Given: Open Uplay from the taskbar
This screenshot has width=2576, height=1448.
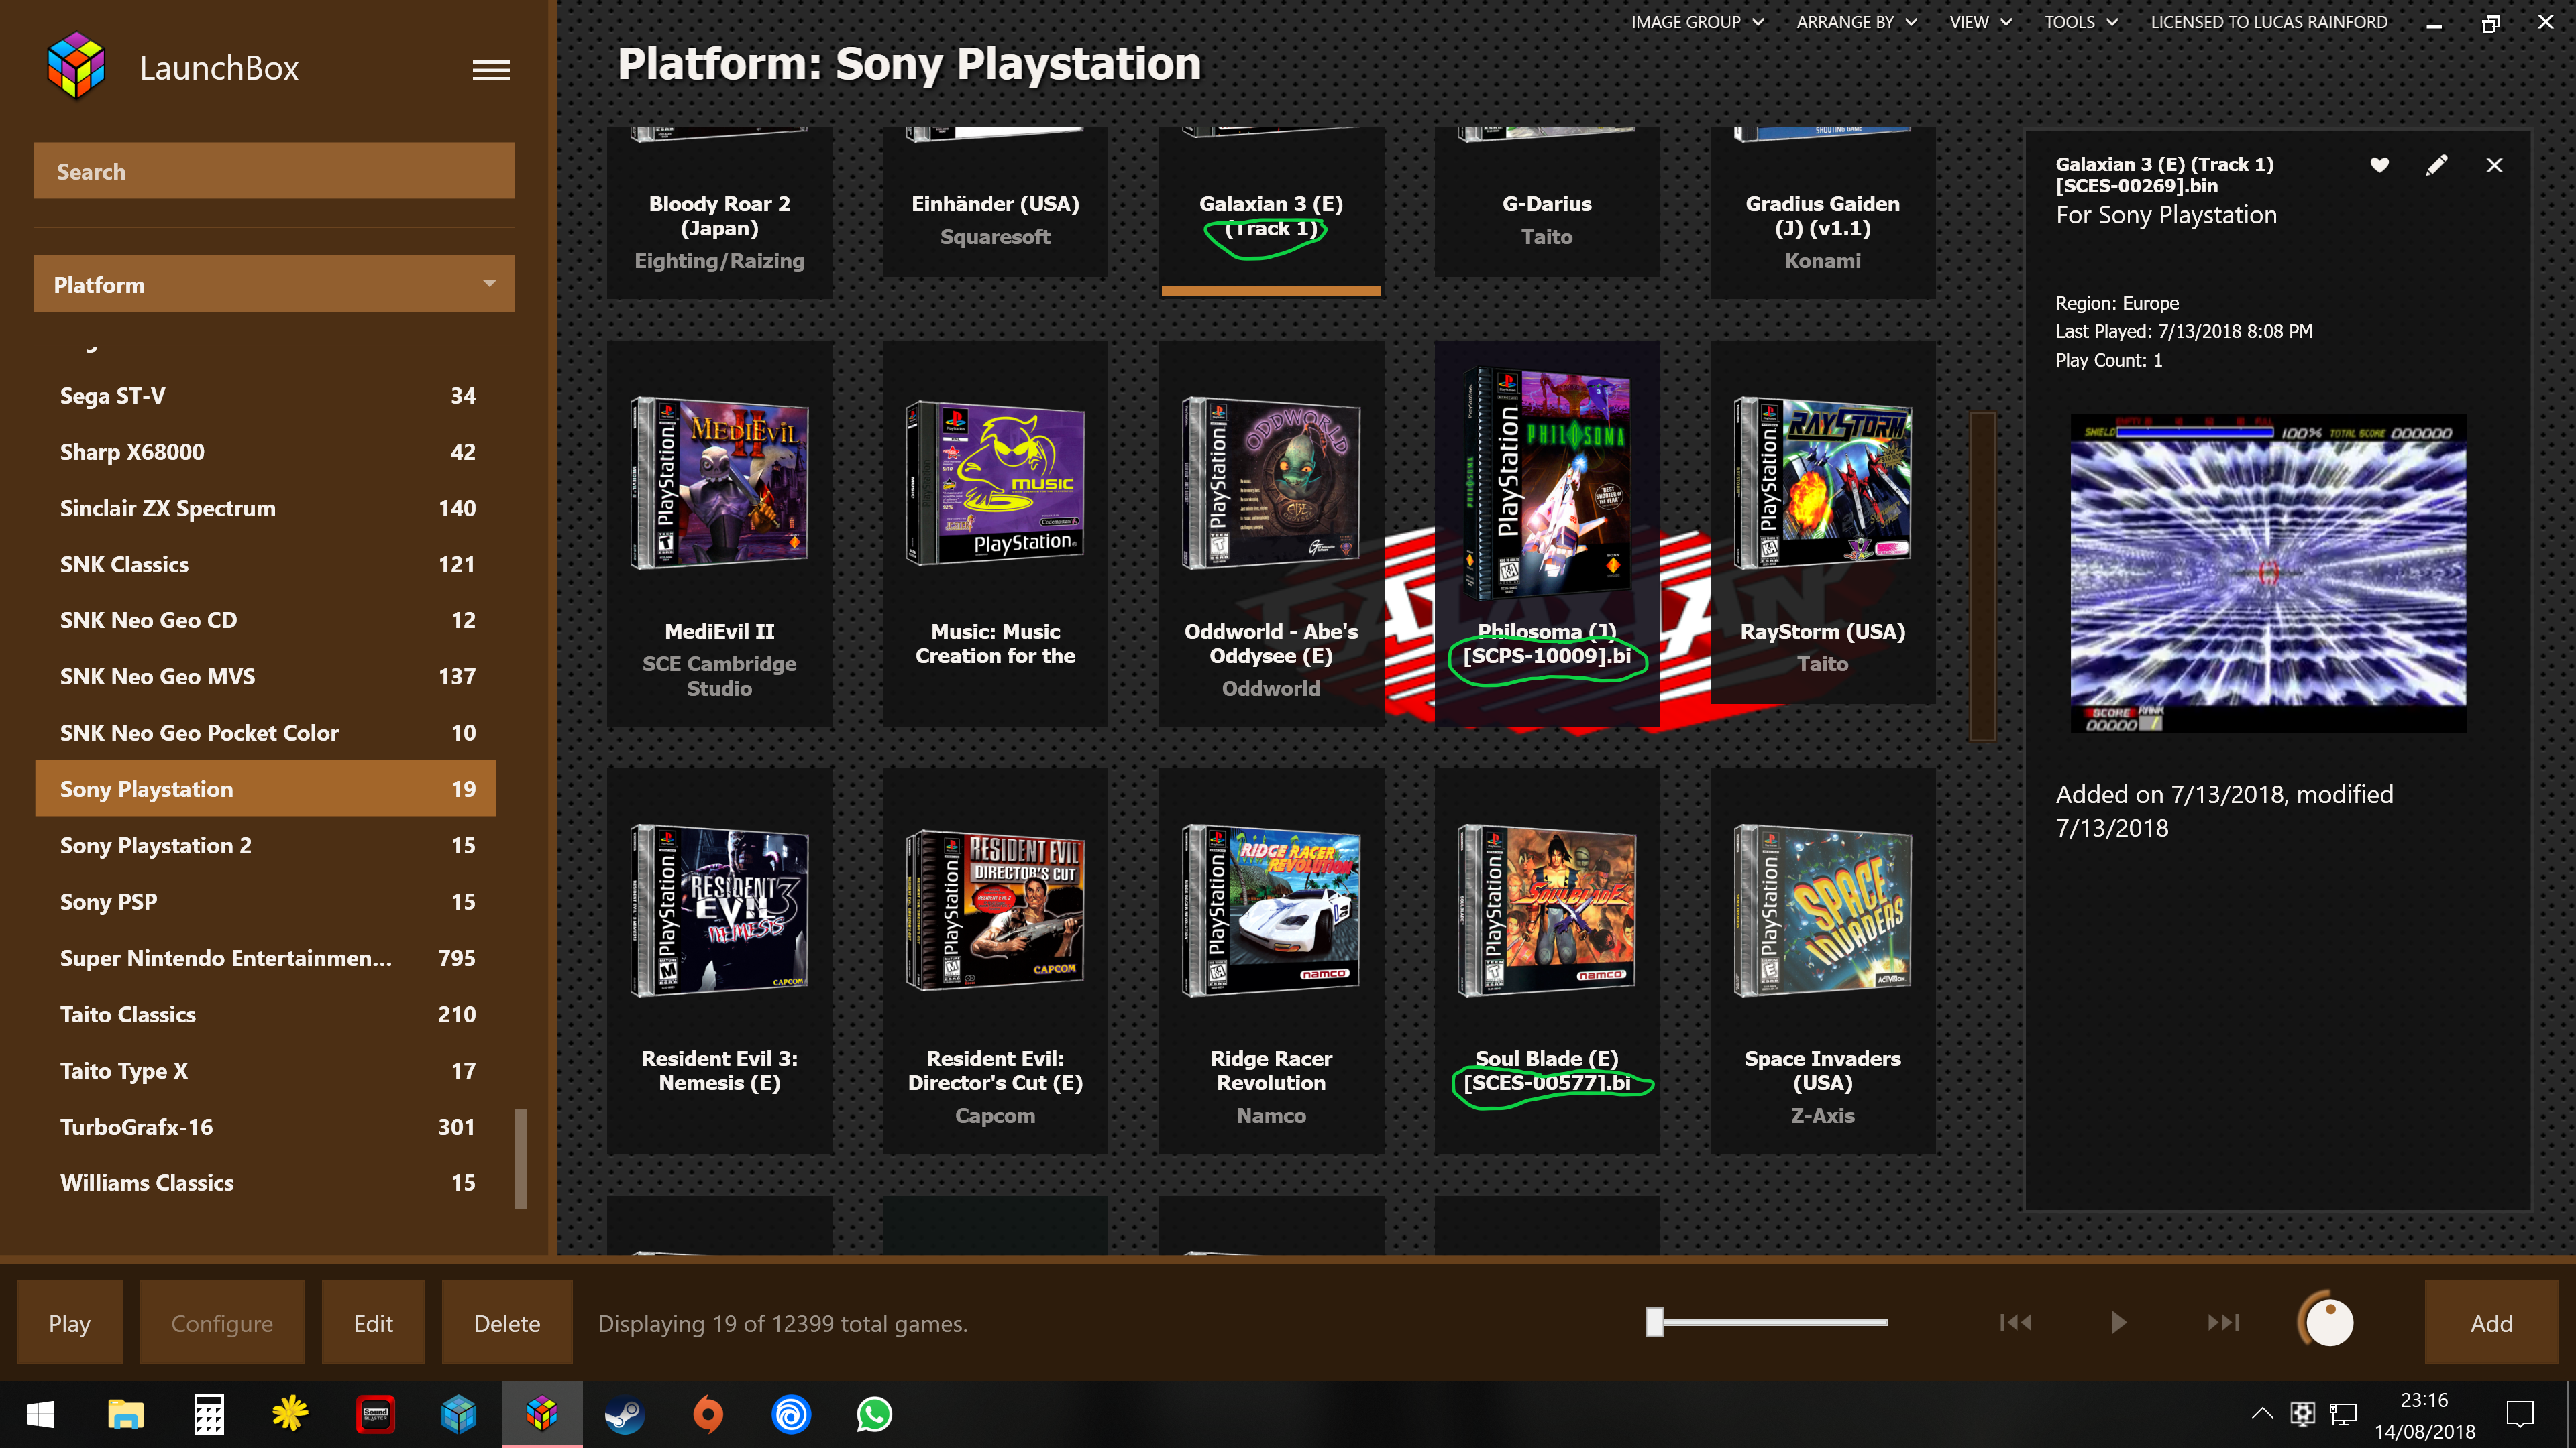Looking at the screenshot, I should pos(790,1414).
